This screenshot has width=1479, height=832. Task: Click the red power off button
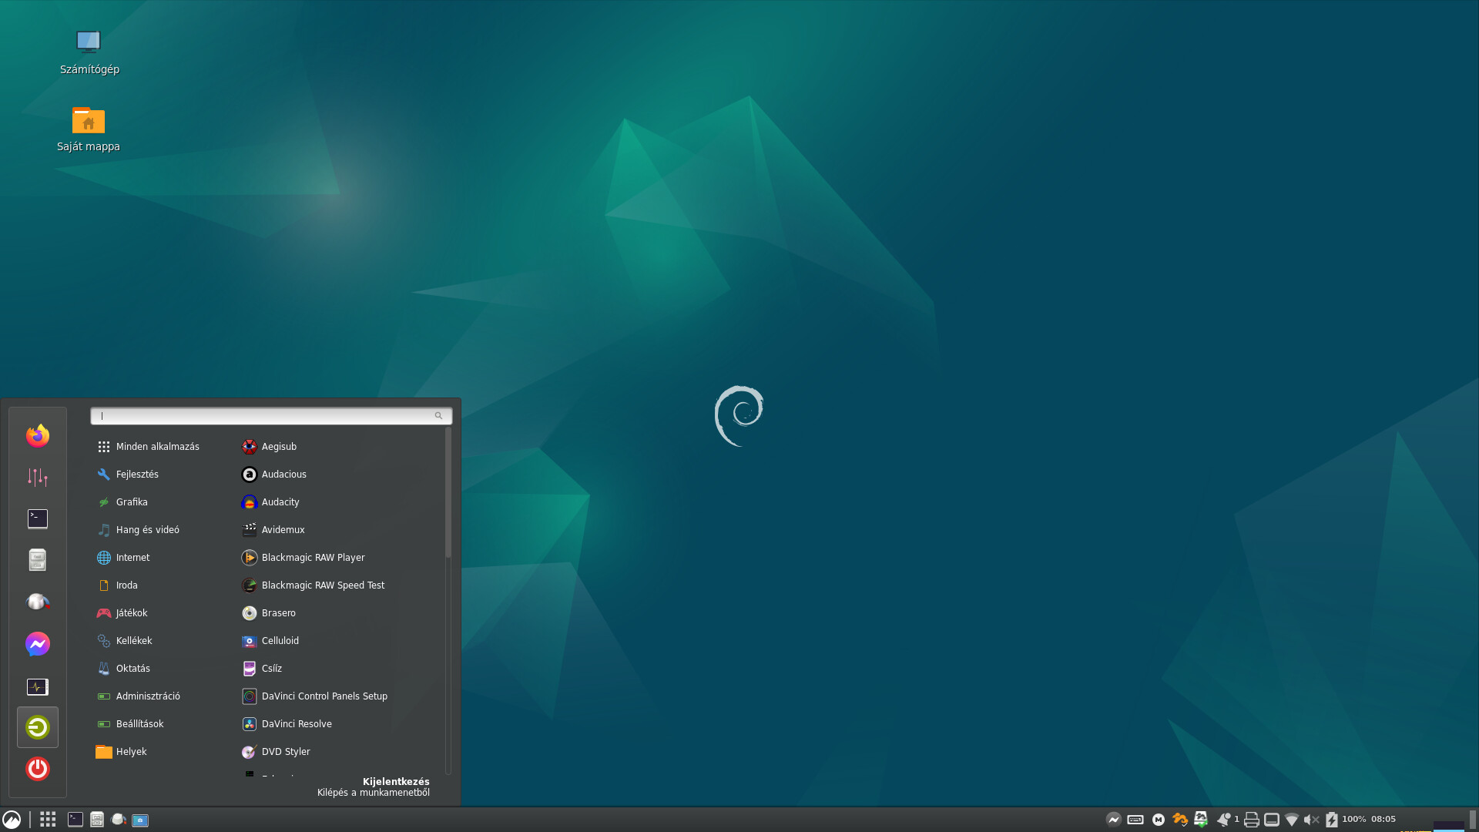pos(37,769)
